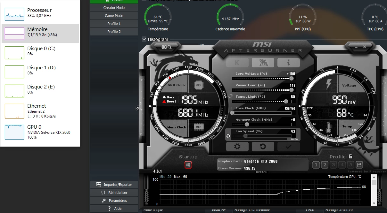The image size is (387, 213).
Task: Toggle the fan speed Auto button
Action: (294, 139)
